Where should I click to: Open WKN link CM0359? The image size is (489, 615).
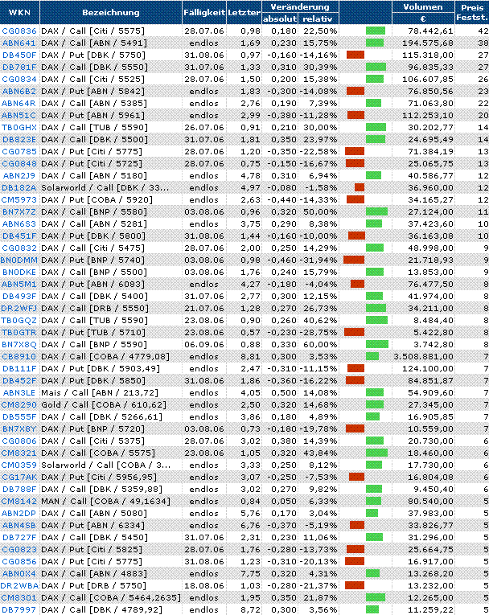(x=19, y=465)
